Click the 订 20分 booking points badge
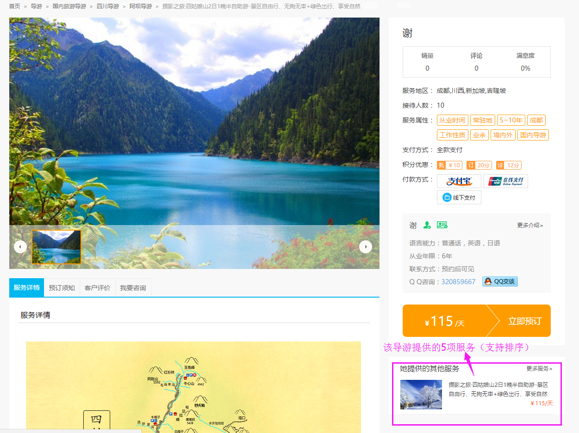579x433 pixels. [x=479, y=165]
